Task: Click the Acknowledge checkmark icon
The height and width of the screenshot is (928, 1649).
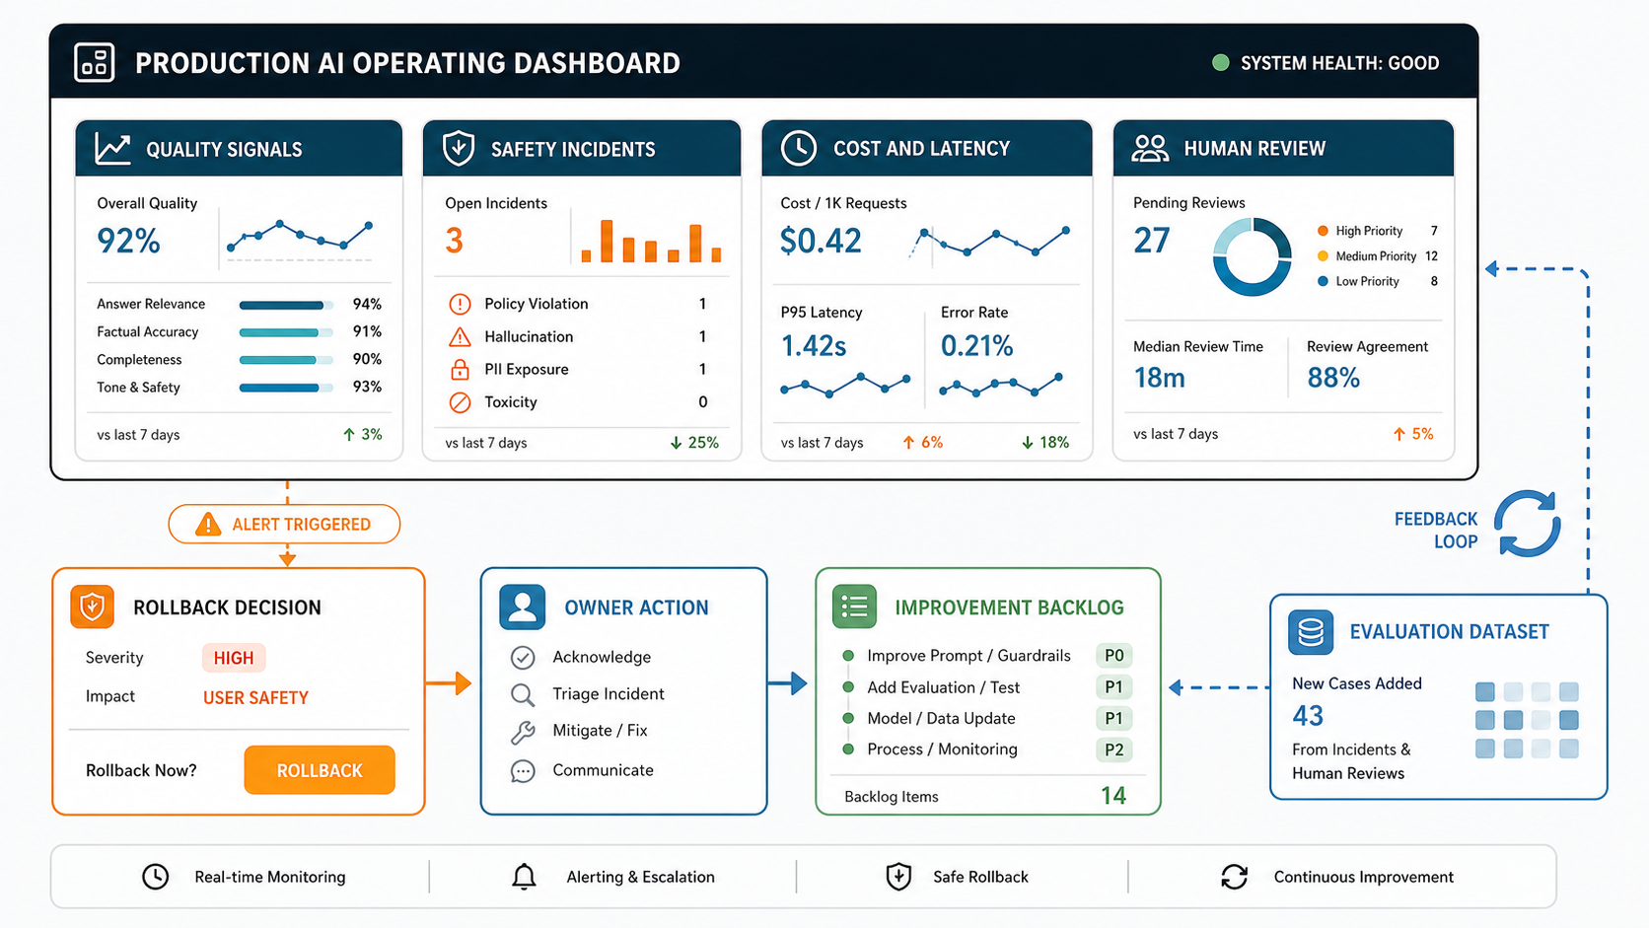Action: tap(523, 658)
